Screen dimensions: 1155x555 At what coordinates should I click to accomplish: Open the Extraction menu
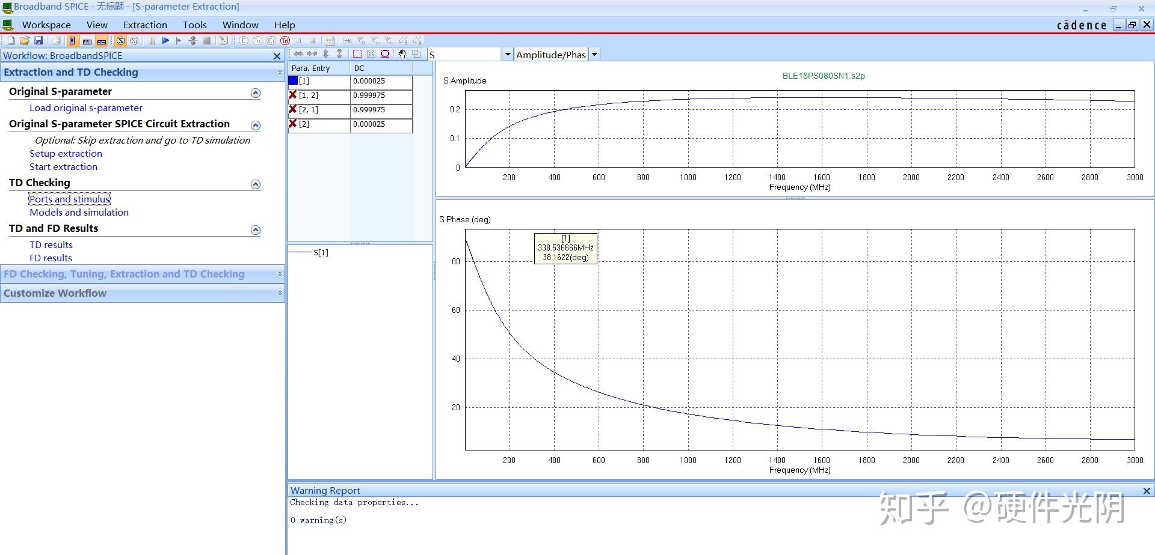pos(145,25)
